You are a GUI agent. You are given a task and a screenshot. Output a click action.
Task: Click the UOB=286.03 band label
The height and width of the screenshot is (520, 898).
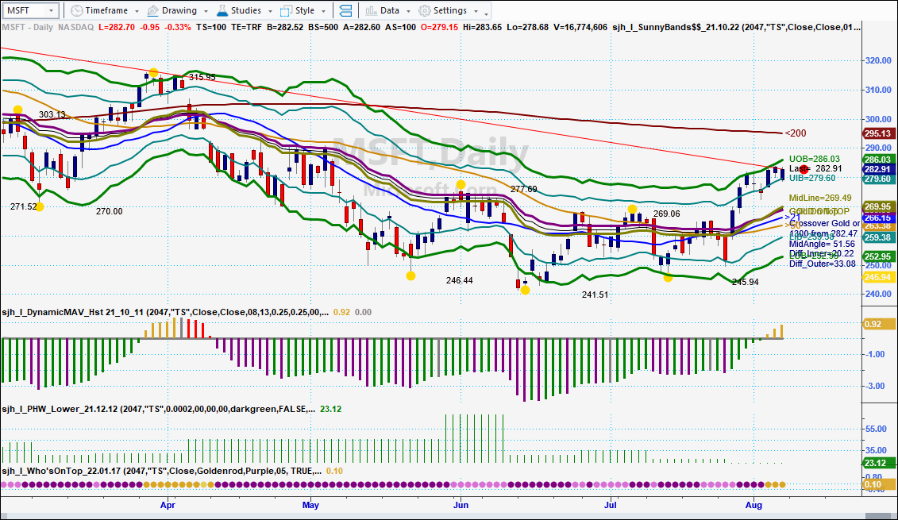(815, 160)
